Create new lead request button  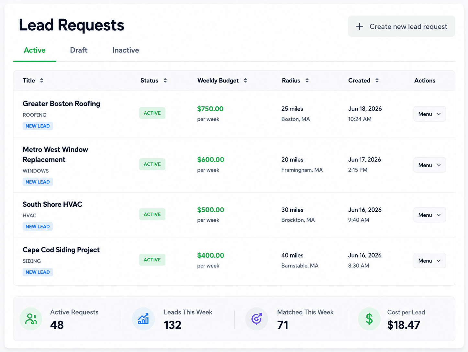(401, 26)
